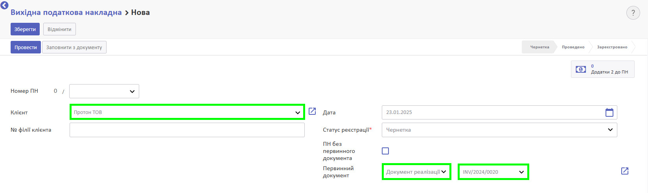Select the Чернетка status stage
The width and height of the screenshot is (648, 193).
pos(539,47)
